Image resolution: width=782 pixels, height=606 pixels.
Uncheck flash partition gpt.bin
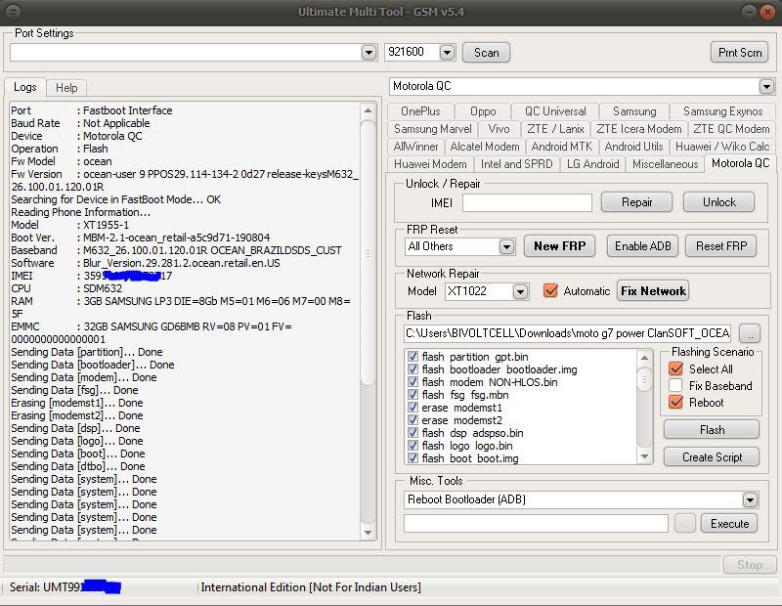[x=413, y=357]
